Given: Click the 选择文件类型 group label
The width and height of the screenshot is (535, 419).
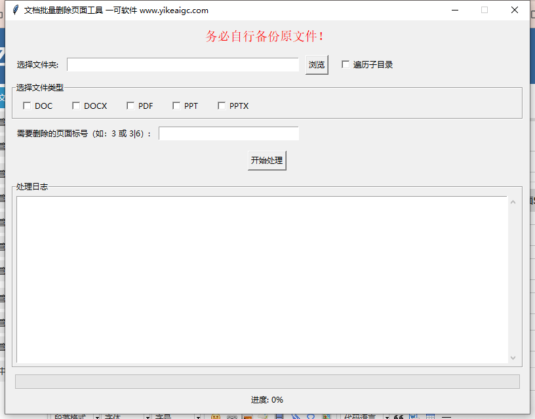Looking at the screenshot, I should click(x=39, y=88).
